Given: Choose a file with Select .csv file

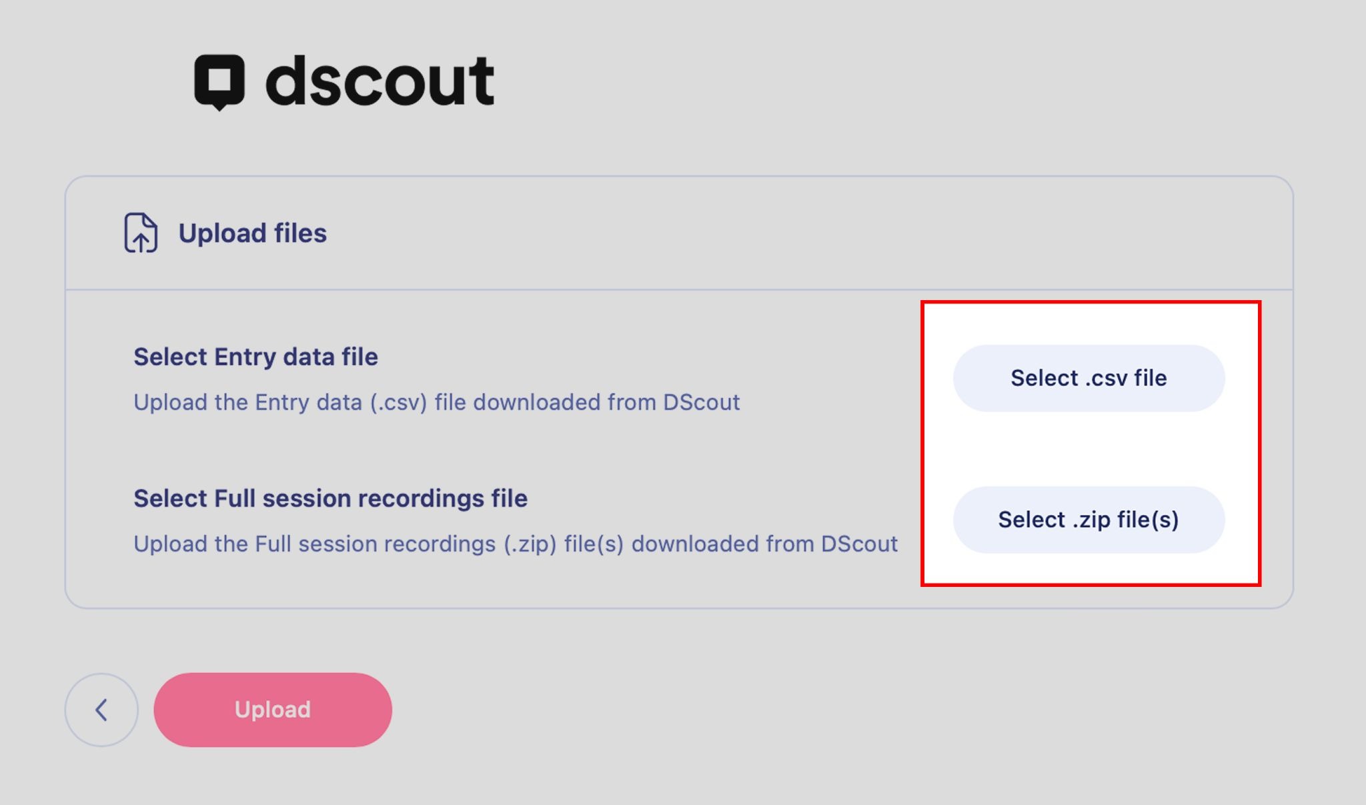Looking at the screenshot, I should click(1089, 378).
